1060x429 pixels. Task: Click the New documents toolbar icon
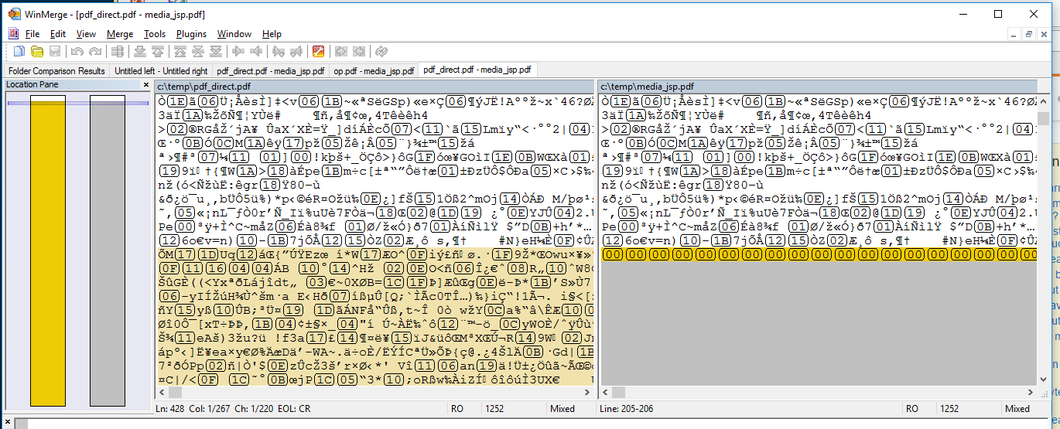(19, 51)
